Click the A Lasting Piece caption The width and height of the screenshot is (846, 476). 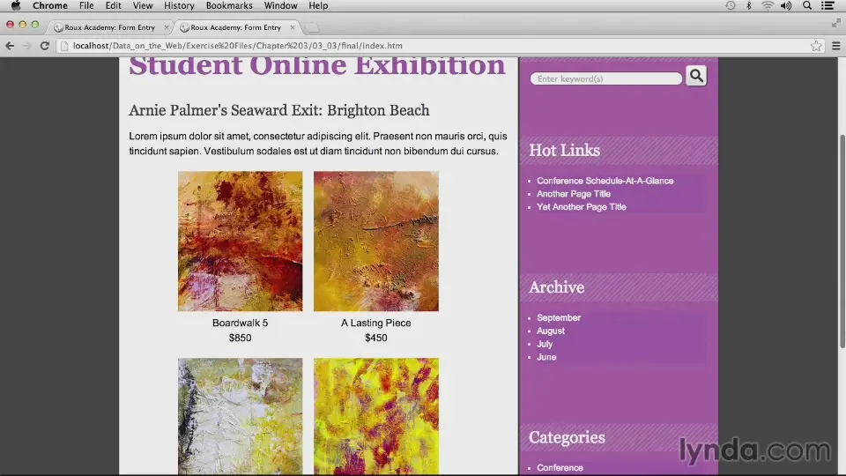tap(376, 323)
